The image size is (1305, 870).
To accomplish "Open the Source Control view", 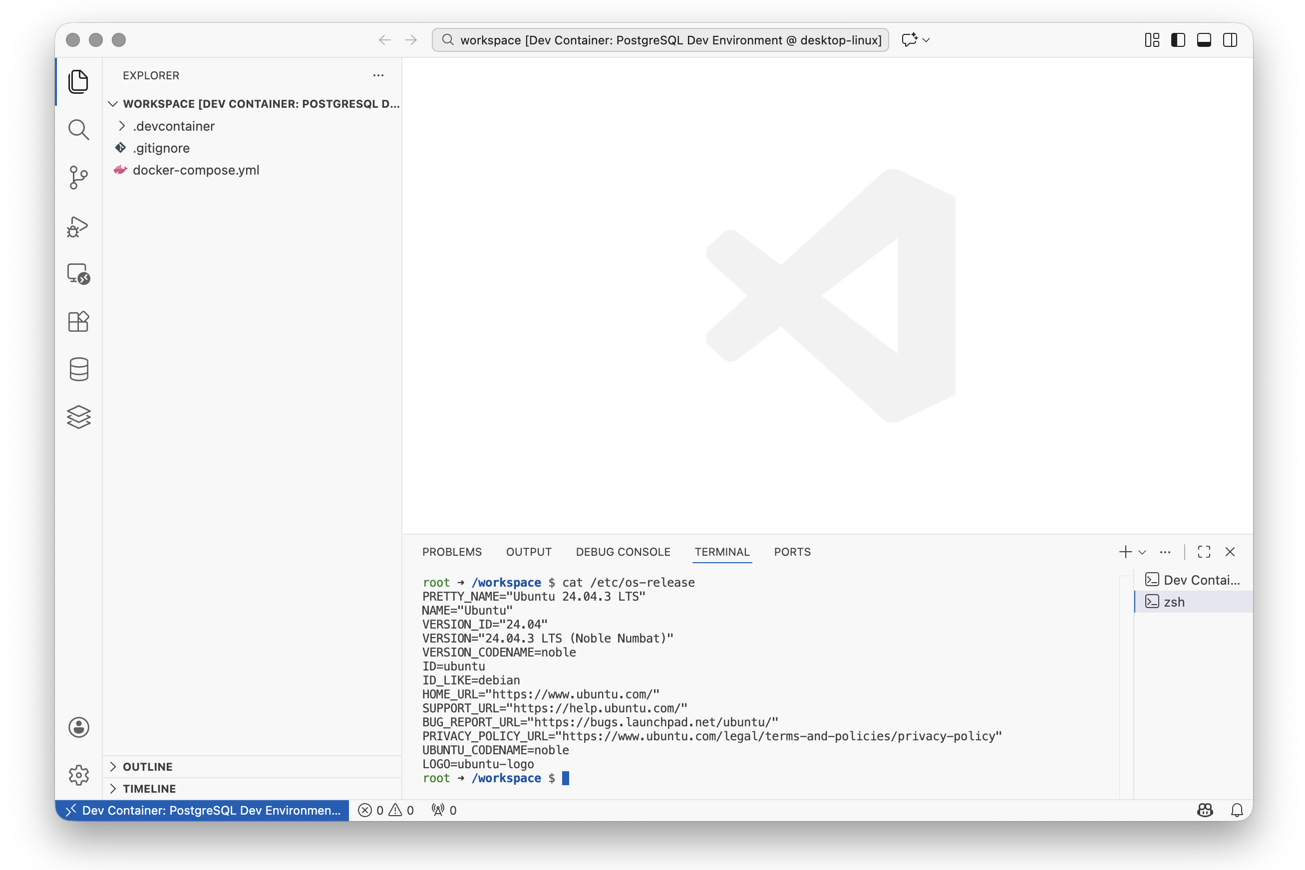I will [78, 178].
